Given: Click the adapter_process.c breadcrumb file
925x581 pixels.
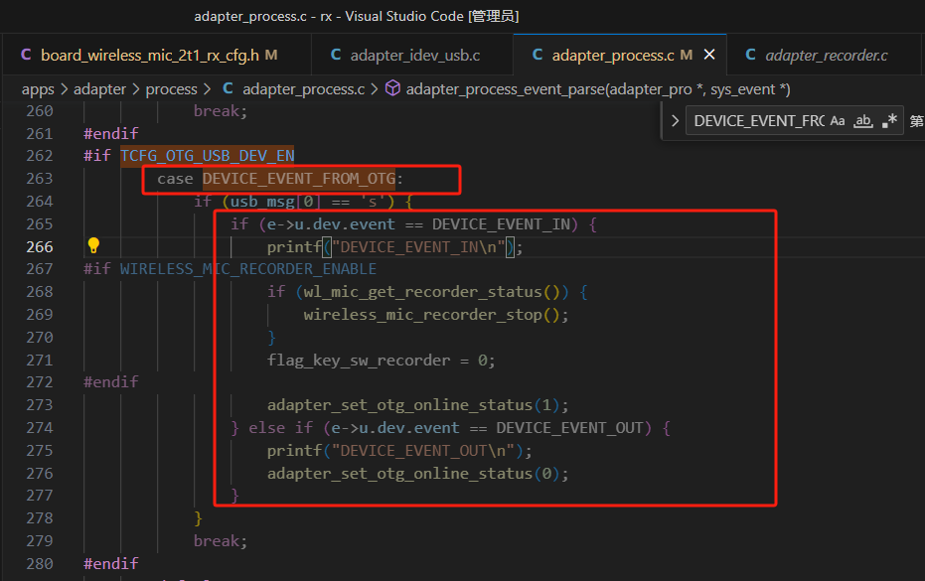Looking at the screenshot, I should 303,89.
